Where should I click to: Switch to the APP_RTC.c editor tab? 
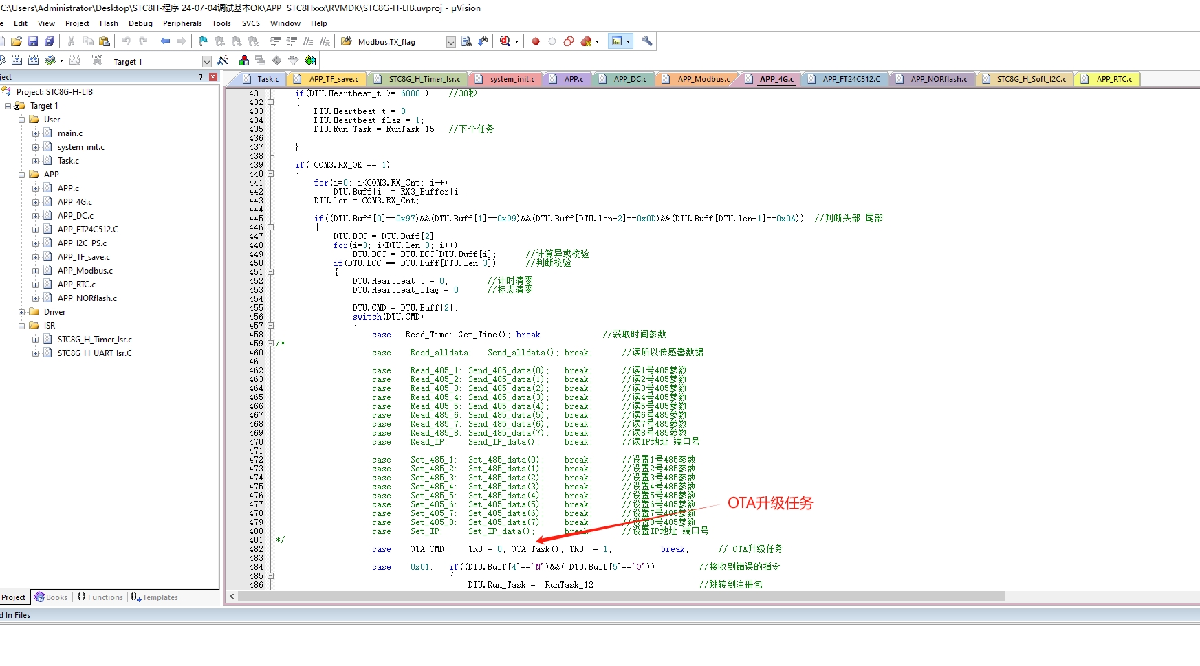(1108, 79)
